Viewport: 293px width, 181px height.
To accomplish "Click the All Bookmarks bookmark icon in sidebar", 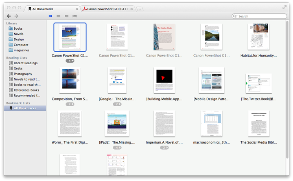I will click(11, 108).
